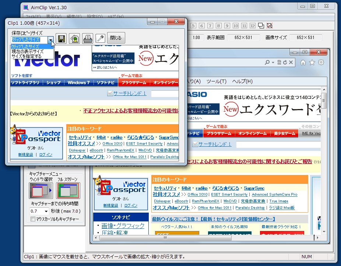Open the radiko link in Clip1
The height and width of the screenshot is (266, 341).
tap(116, 137)
